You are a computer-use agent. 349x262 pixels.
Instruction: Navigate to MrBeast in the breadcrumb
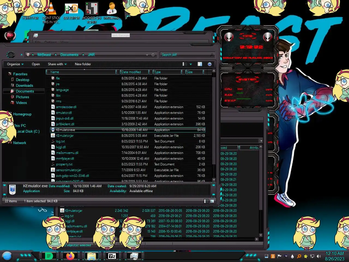[x=44, y=55]
